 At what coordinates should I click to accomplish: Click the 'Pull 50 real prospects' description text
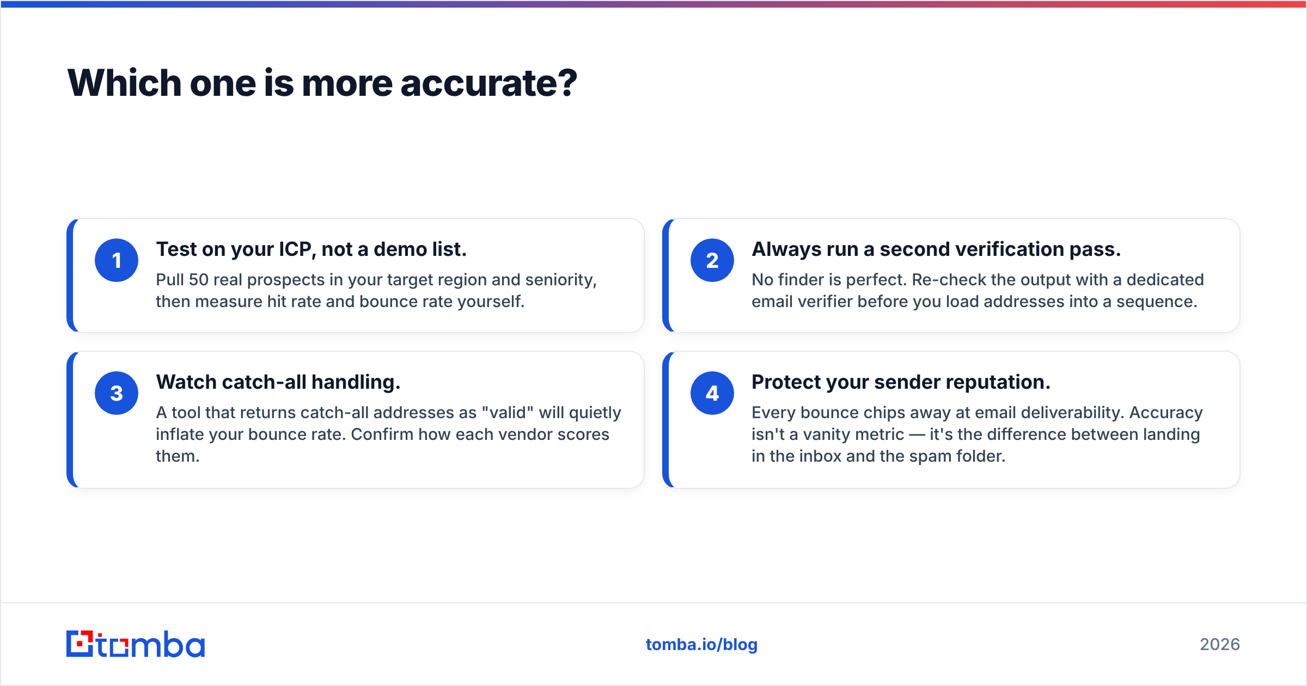click(376, 290)
